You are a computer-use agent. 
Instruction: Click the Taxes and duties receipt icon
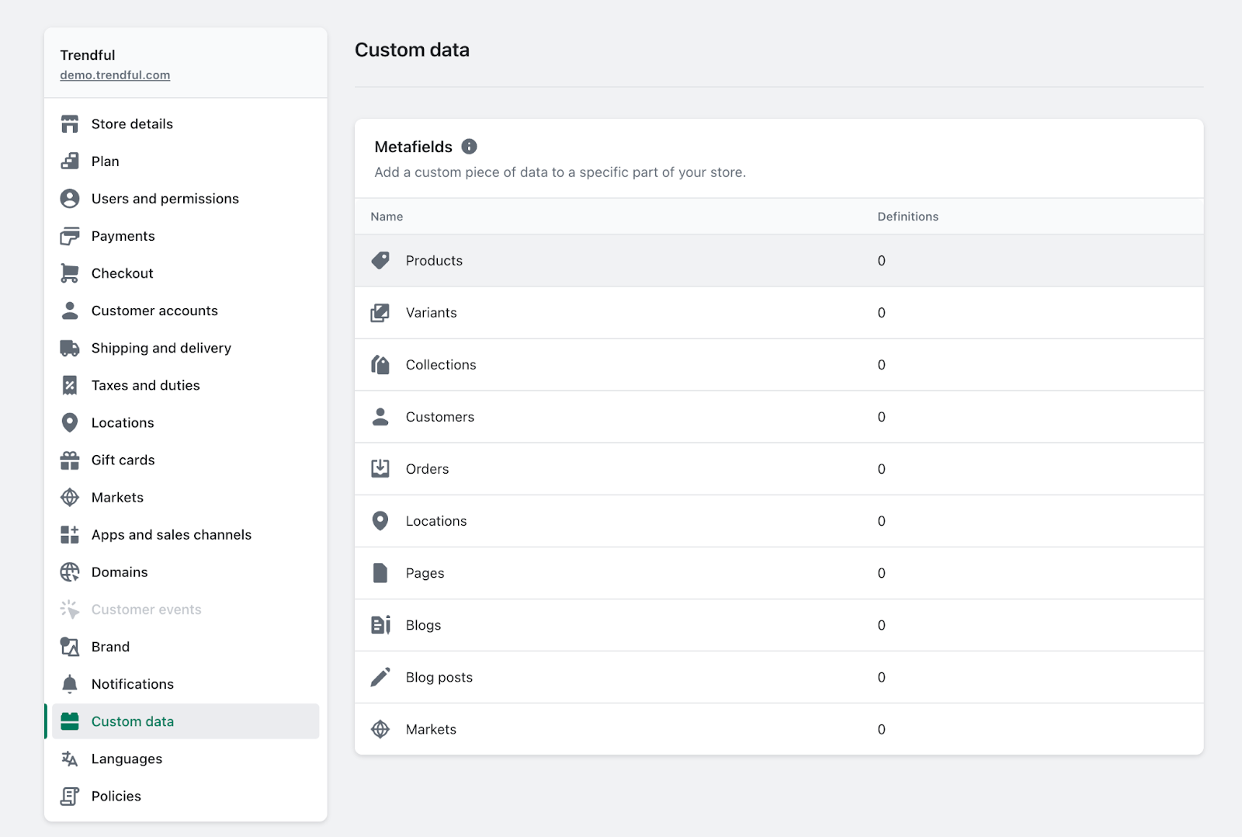(x=70, y=385)
